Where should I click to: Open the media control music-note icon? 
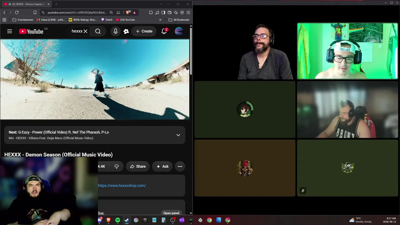tap(157, 12)
